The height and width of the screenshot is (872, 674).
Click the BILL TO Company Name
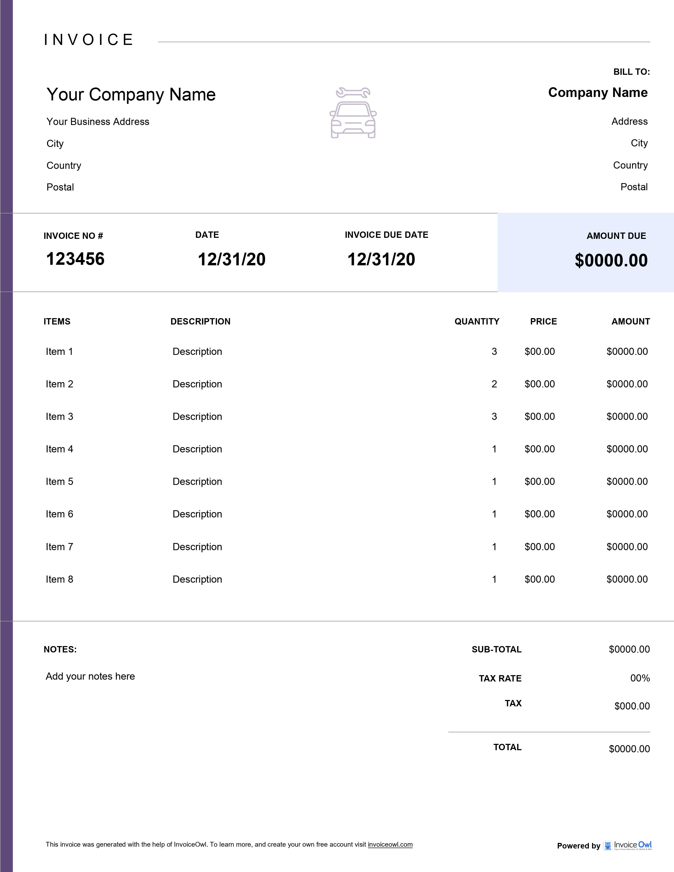(x=598, y=92)
